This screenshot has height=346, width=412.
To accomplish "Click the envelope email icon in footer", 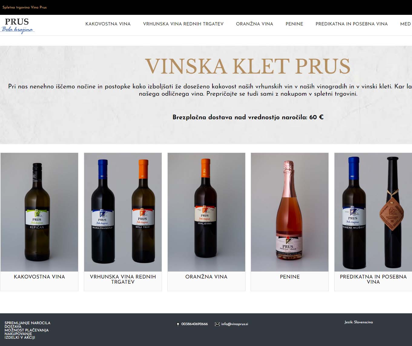I will (x=217, y=324).
